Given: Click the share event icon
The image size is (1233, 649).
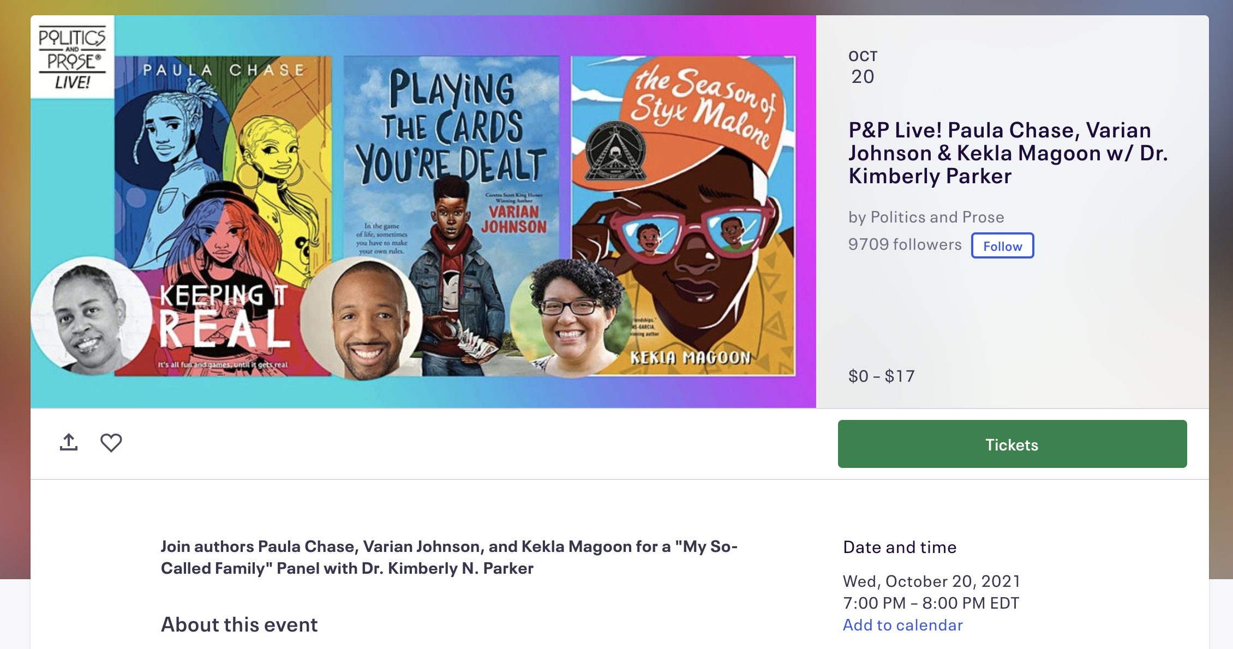Looking at the screenshot, I should click(69, 442).
